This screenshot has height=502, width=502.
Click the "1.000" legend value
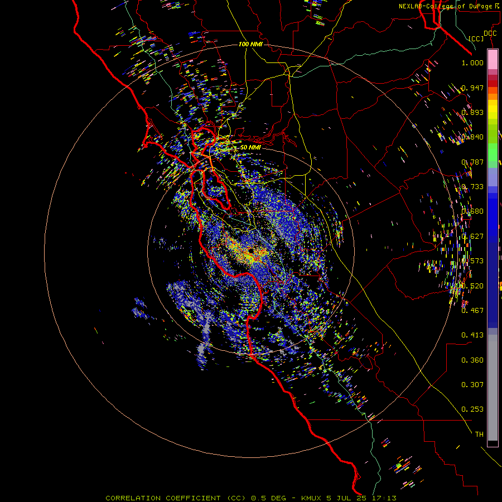click(472, 62)
